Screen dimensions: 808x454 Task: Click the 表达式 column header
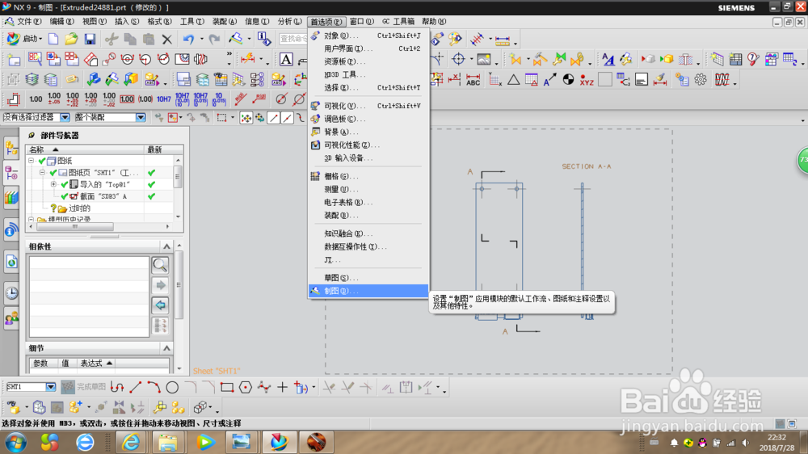pyautogui.click(x=96, y=364)
